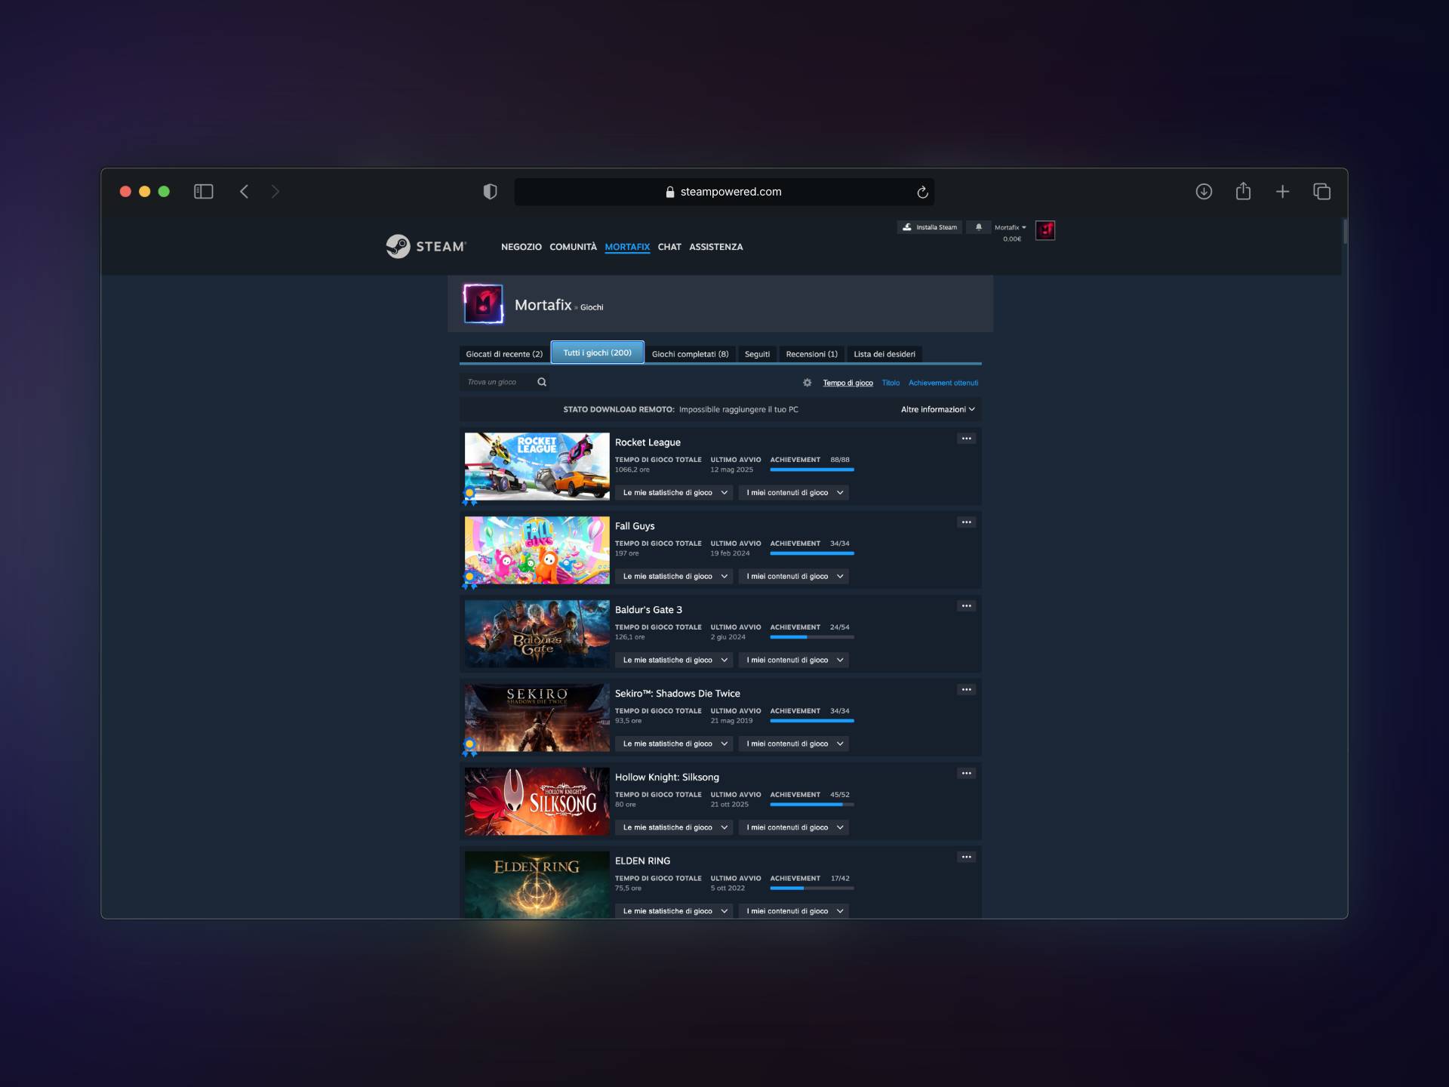This screenshot has height=1087, width=1449.
Task: Open the Safari downloads icon
Action: (x=1204, y=192)
